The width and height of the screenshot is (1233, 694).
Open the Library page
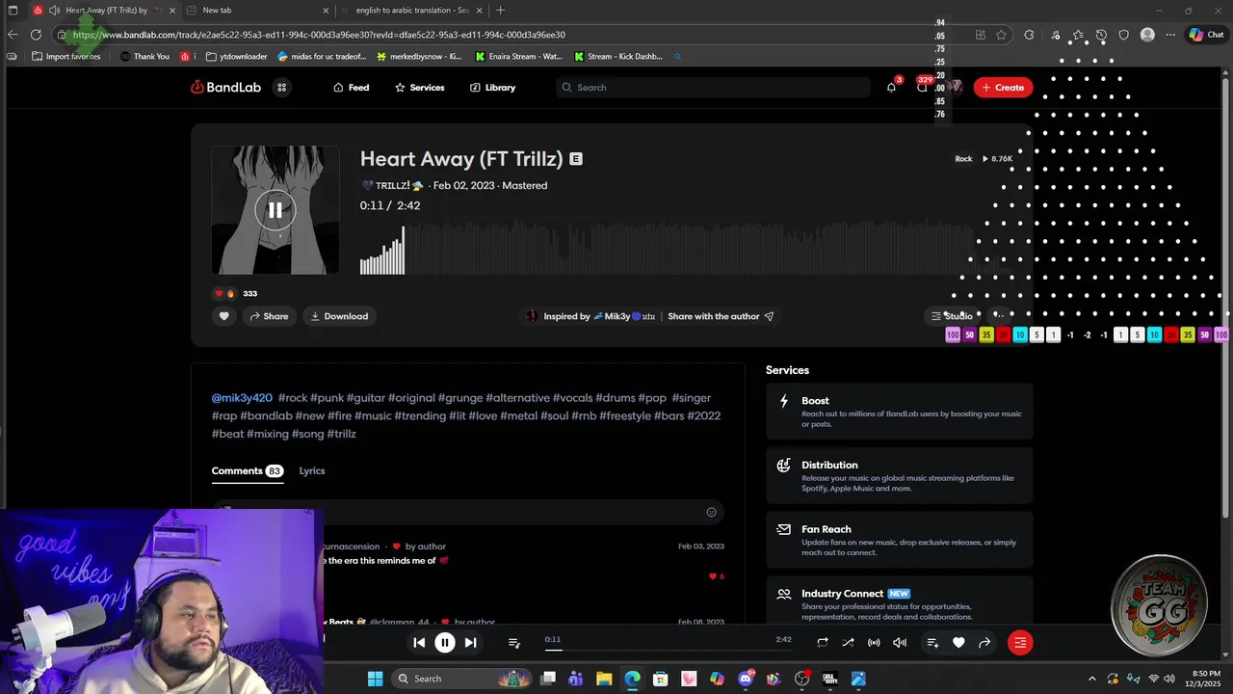(492, 87)
